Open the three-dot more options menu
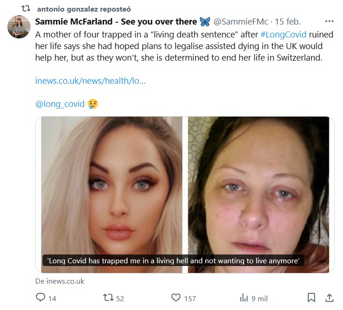This screenshot has width=343, height=310. coord(329,21)
